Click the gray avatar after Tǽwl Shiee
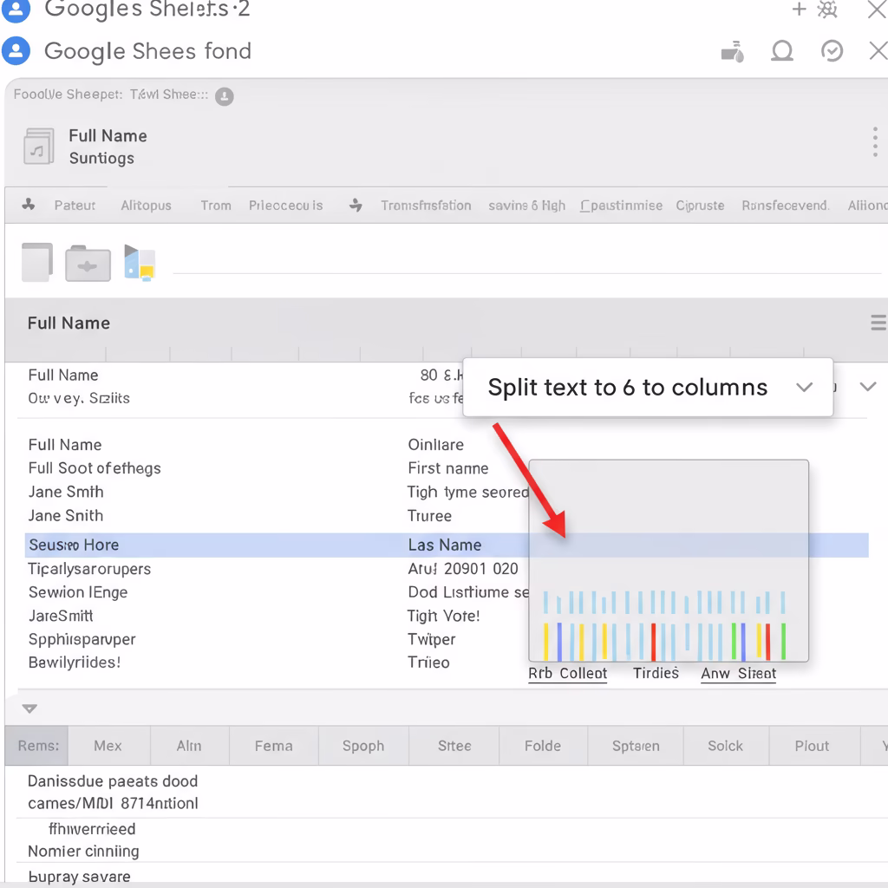 coord(225,96)
